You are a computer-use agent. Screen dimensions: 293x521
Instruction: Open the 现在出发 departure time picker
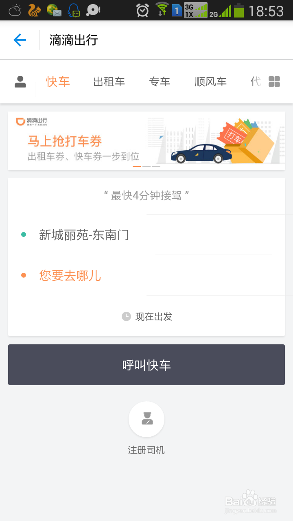146,316
